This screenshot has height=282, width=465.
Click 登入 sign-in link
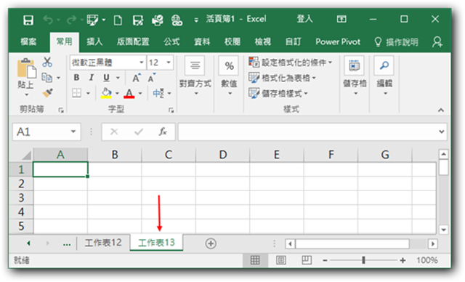pos(304,19)
